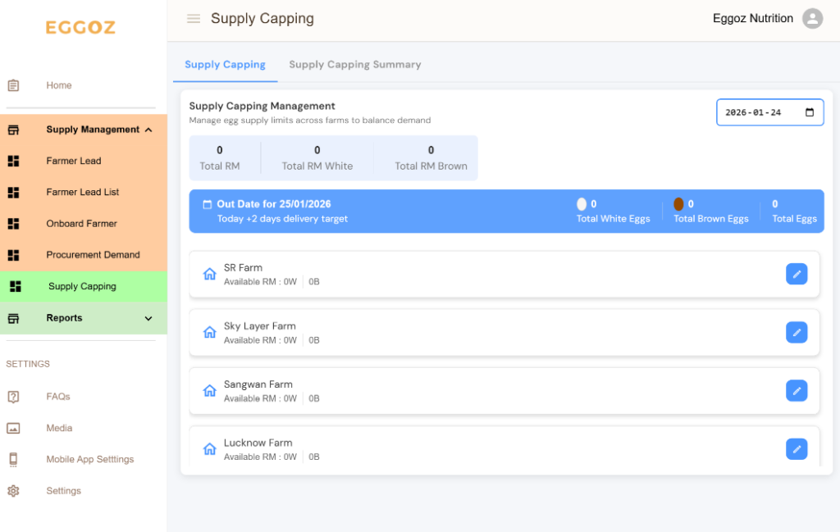Click edit pencil for Sky Layer Farm
Image resolution: width=840 pixels, height=532 pixels.
[x=796, y=332]
